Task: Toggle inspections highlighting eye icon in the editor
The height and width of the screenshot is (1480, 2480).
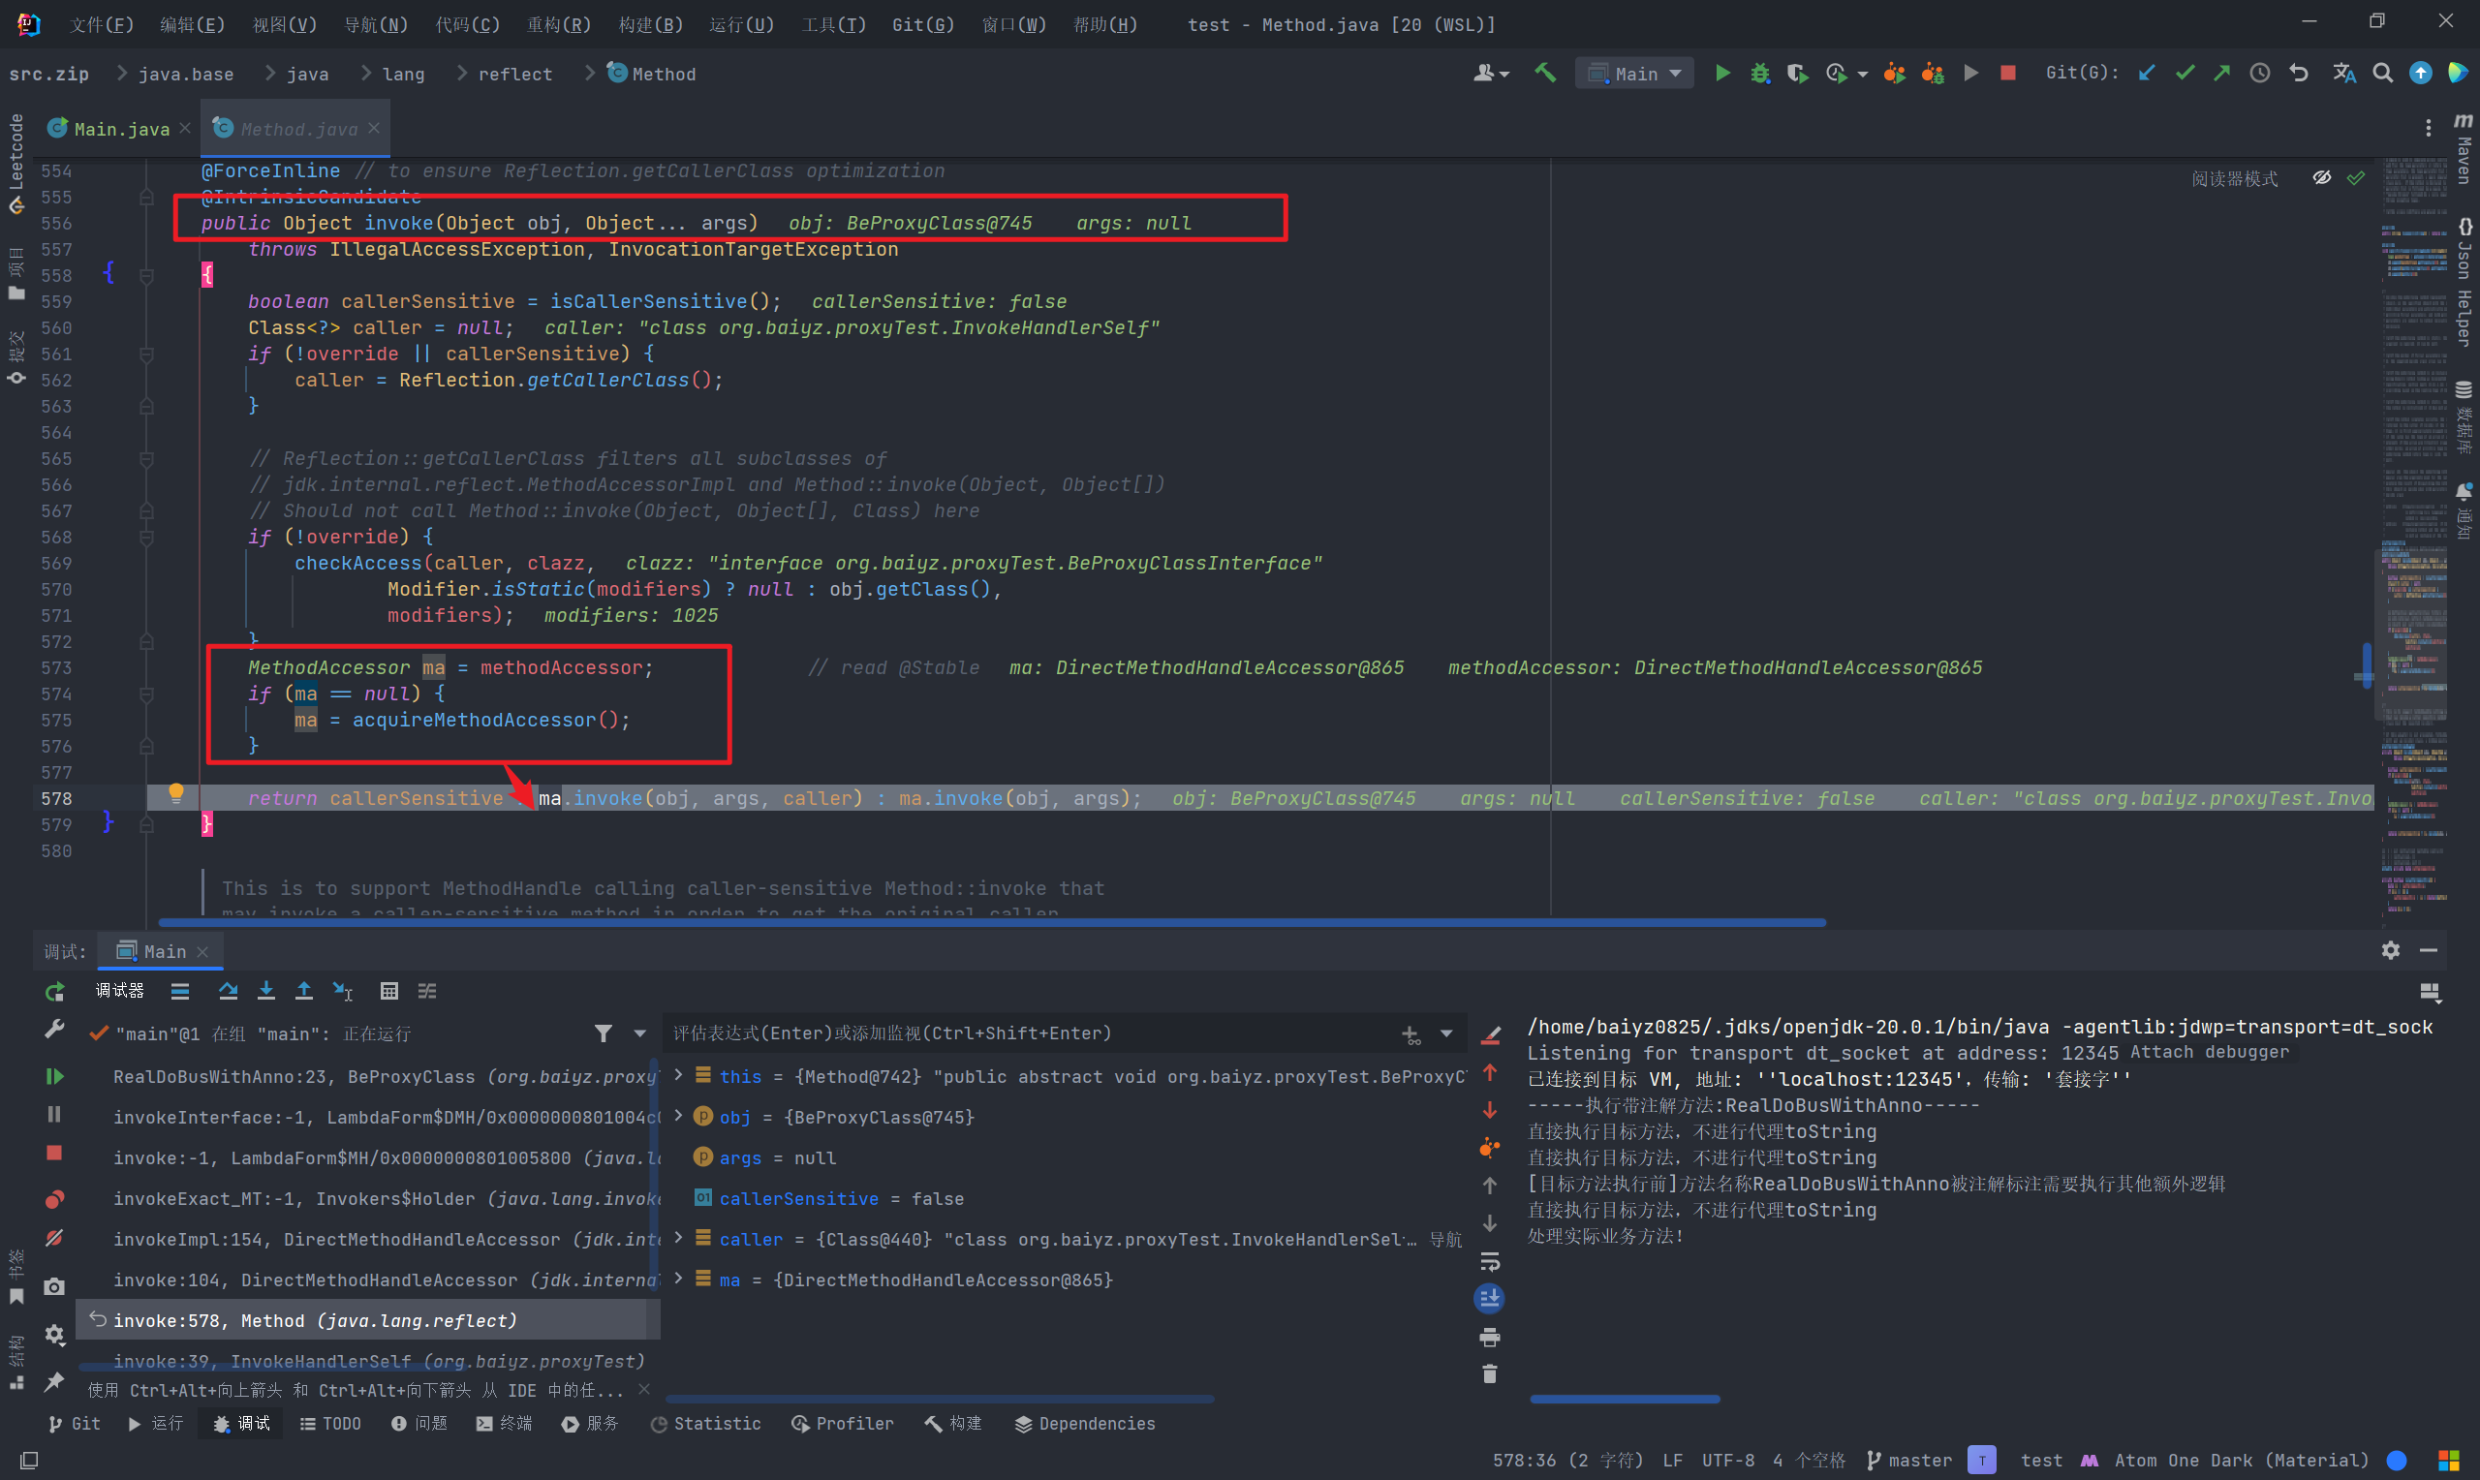Action: pyautogui.click(x=2322, y=177)
